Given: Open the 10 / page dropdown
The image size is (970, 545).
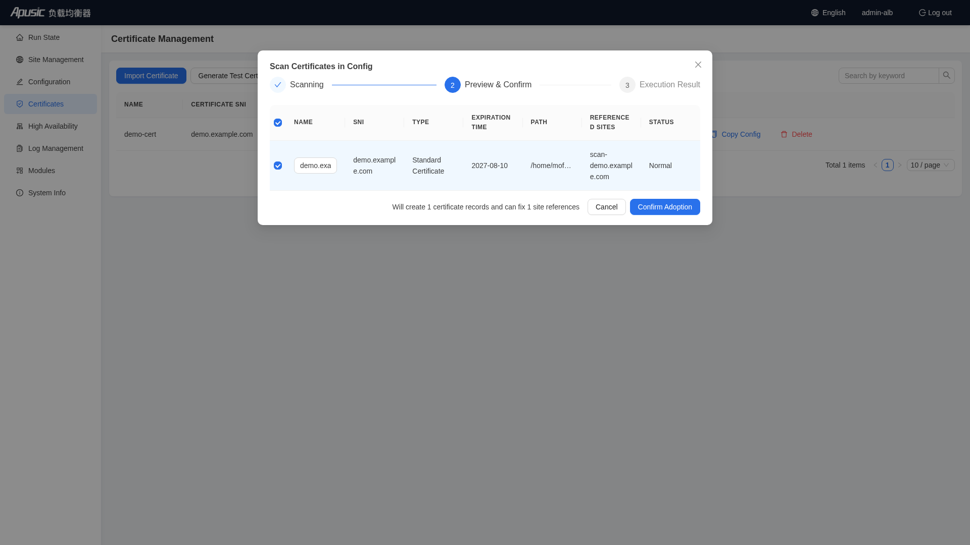Looking at the screenshot, I should (x=931, y=165).
